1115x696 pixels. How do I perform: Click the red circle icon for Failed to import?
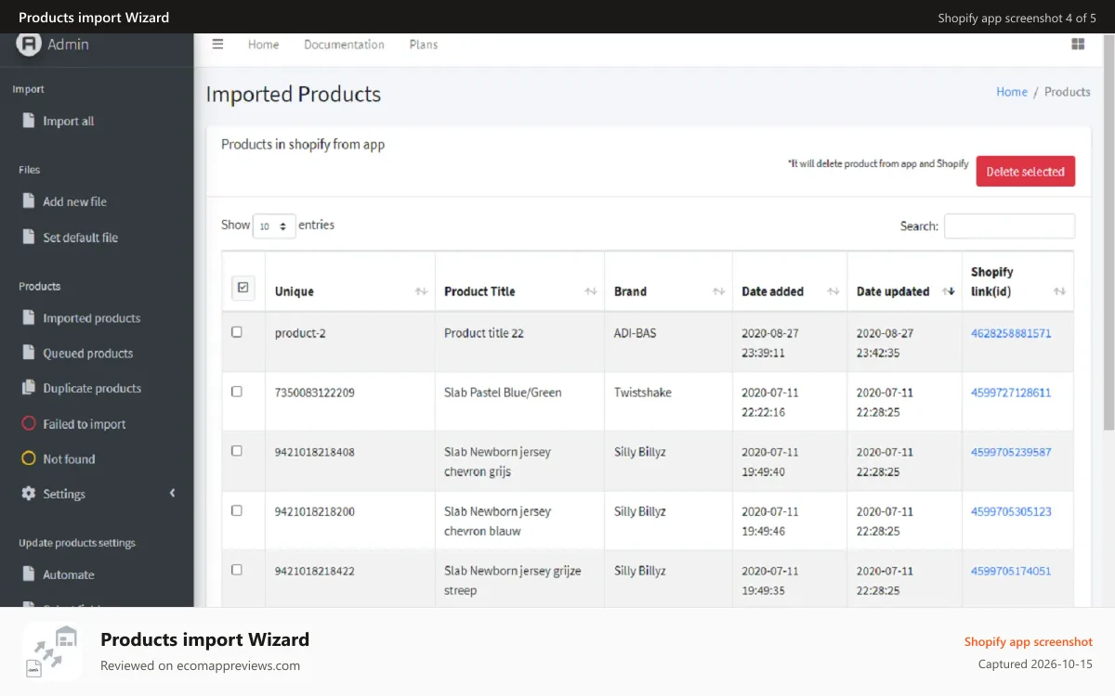[29, 423]
